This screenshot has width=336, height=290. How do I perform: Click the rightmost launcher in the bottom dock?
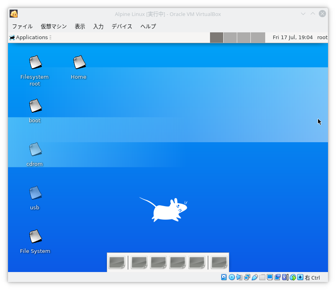(219, 262)
